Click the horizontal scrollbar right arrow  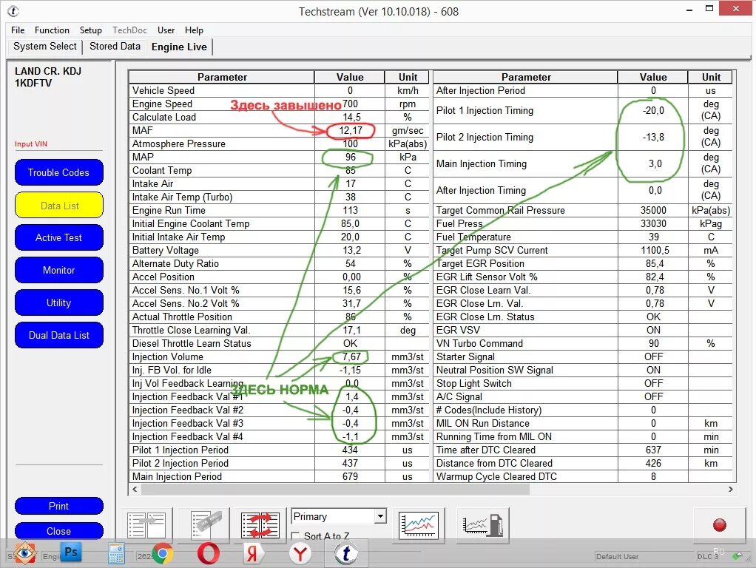[730, 489]
